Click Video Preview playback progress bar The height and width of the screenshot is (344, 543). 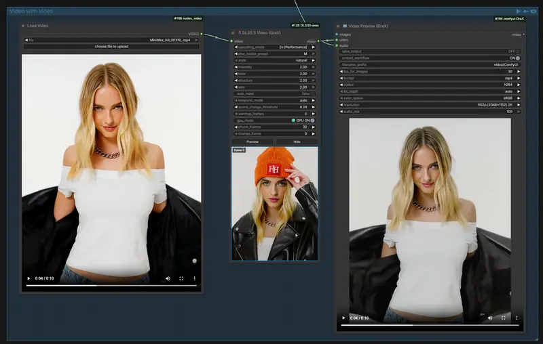(430, 325)
